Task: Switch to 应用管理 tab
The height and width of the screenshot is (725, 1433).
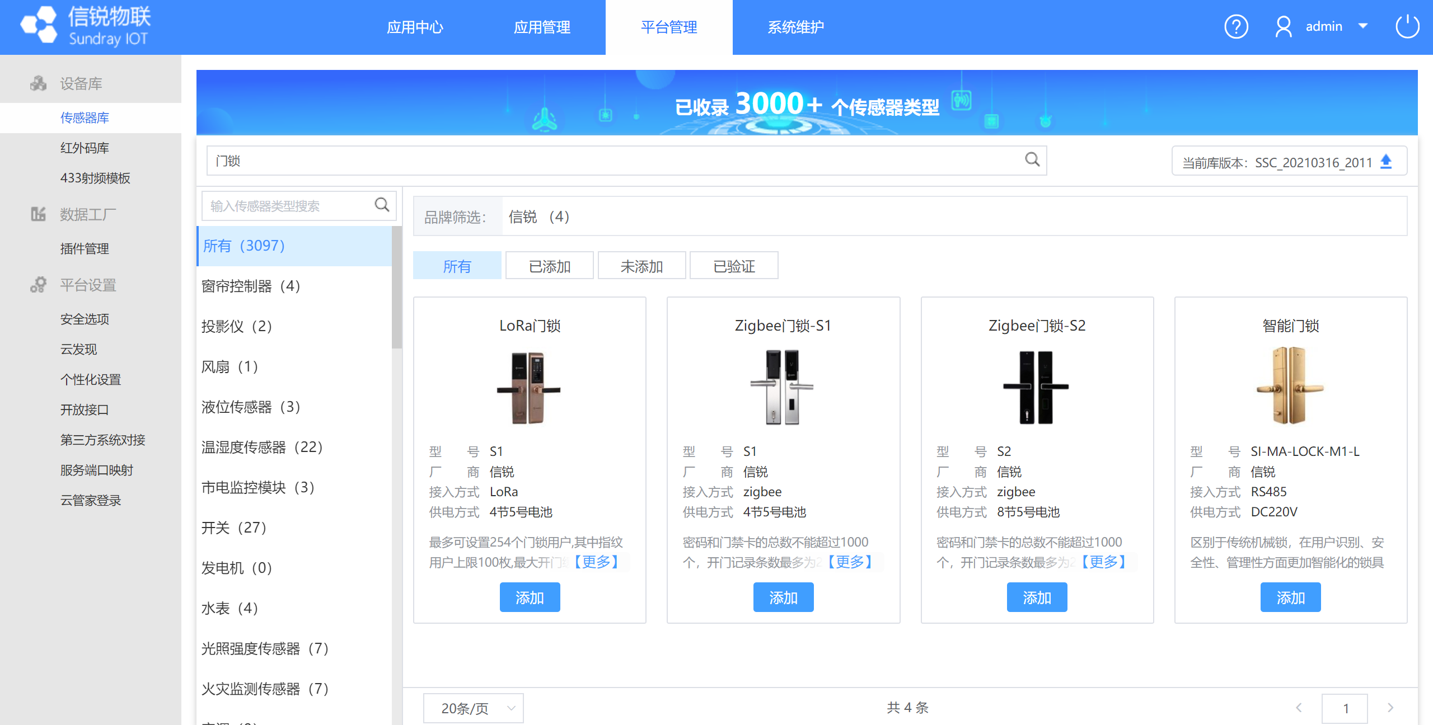Action: (542, 27)
